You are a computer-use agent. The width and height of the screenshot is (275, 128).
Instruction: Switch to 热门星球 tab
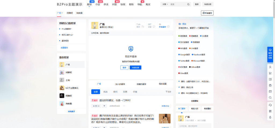[x=182, y=108]
